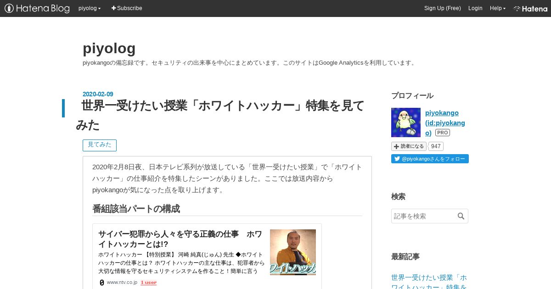Open the 2020-02-09 date link

pyautogui.click(x=98, y=94)
